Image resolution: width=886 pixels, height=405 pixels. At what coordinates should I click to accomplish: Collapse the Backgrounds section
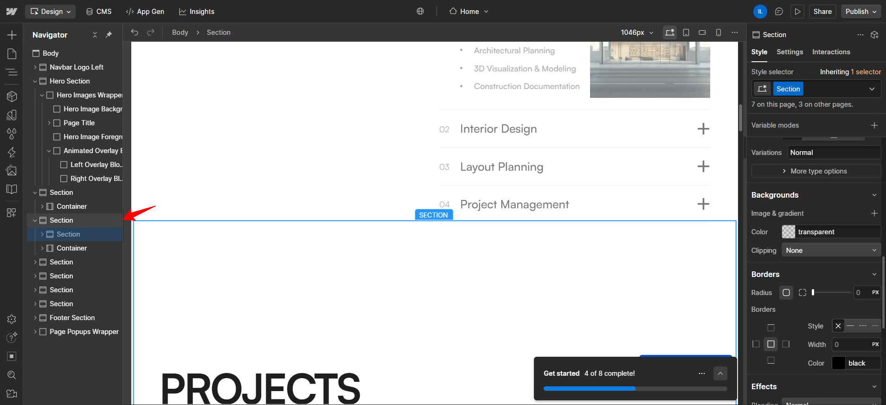[874, 195]
